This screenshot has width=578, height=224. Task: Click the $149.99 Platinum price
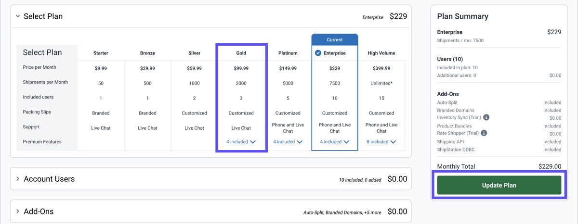[288, 68]
